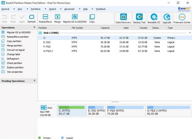This screenshot has width=192, height=139.
Task: Open the View menu dropdown arrow
Action: [27, 9]
